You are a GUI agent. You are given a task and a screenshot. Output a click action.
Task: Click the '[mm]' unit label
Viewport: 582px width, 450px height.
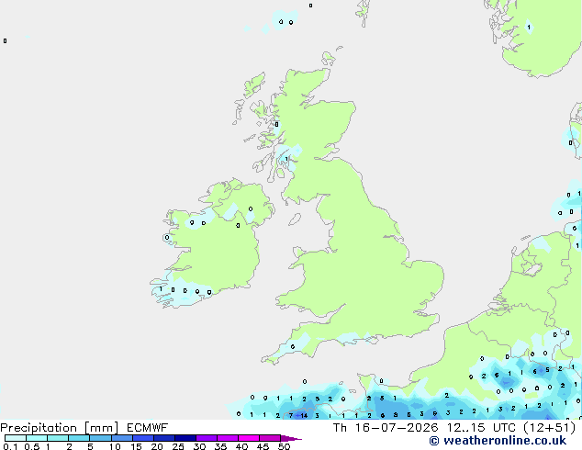pyautogui.click(x=101, y=428)
